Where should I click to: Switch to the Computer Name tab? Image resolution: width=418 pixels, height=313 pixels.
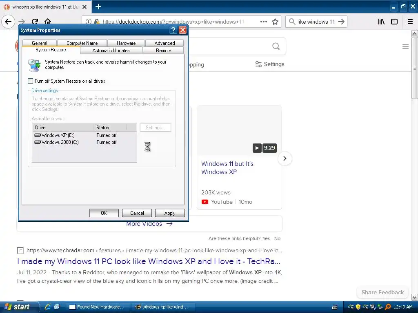tap(82, 43)
